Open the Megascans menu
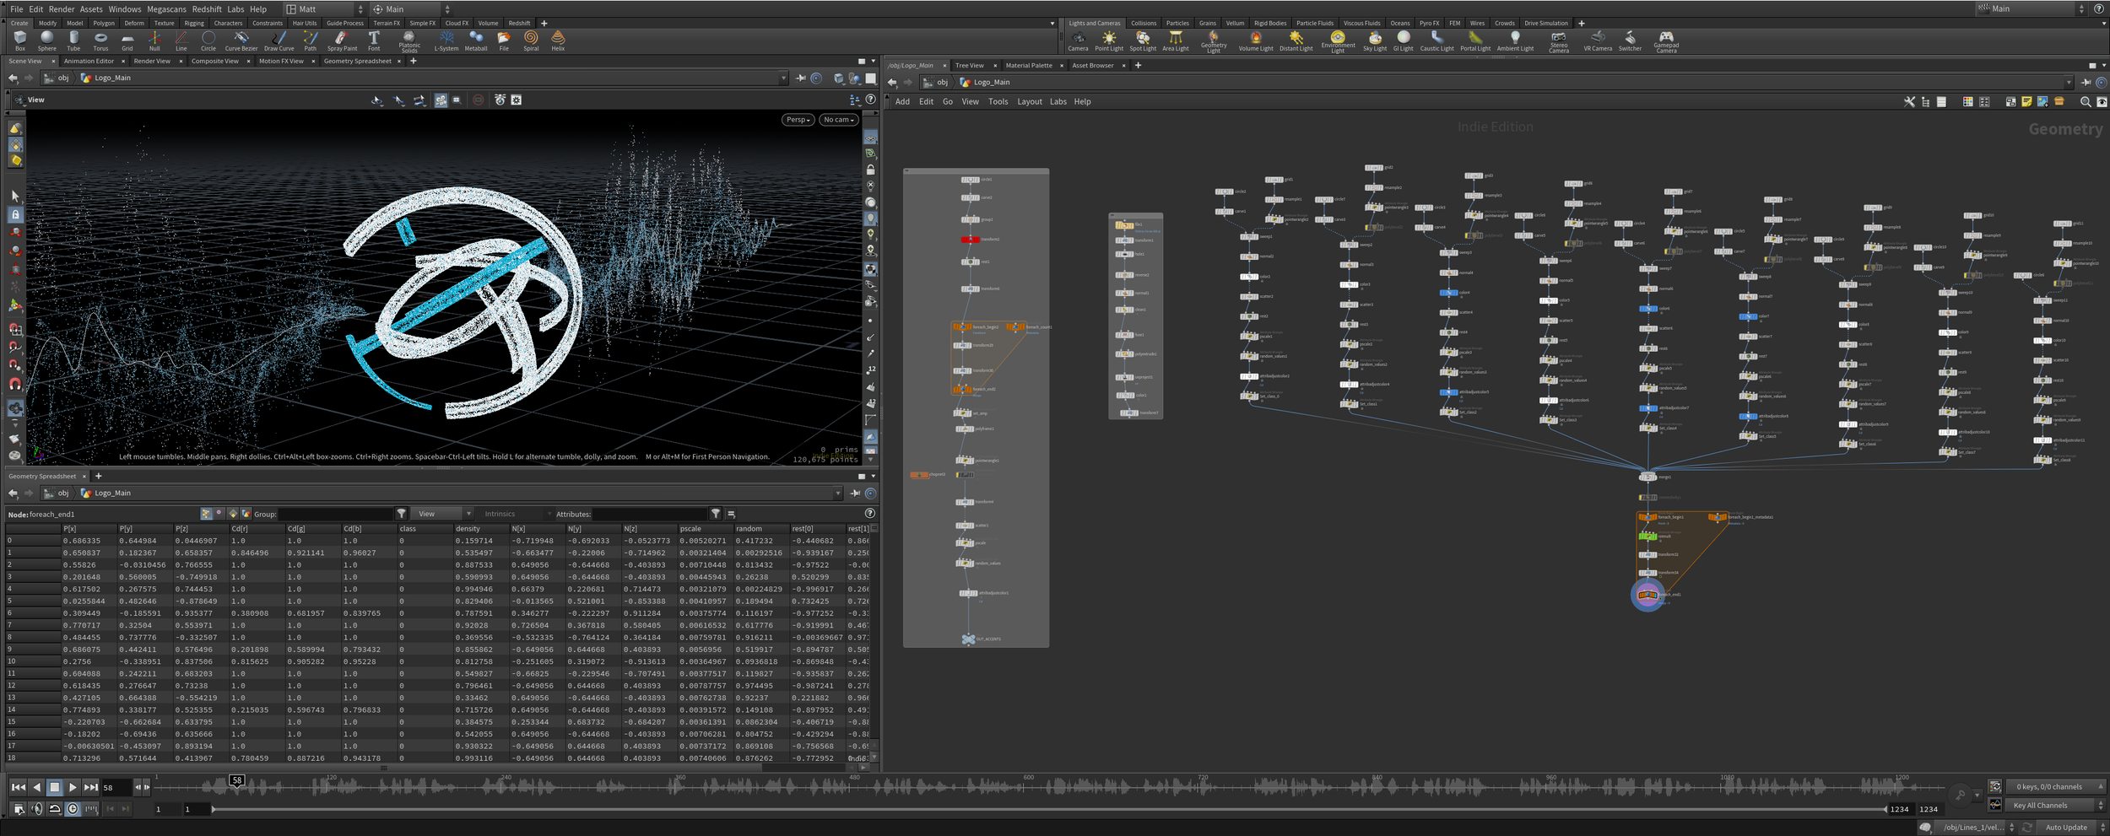 (166, 9)
